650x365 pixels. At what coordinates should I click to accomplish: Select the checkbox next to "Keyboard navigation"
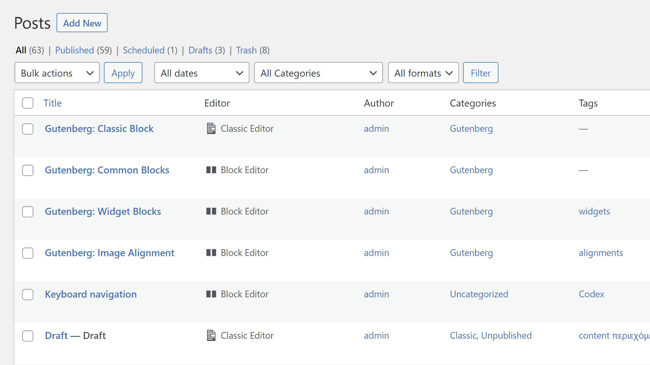point(28,294)
